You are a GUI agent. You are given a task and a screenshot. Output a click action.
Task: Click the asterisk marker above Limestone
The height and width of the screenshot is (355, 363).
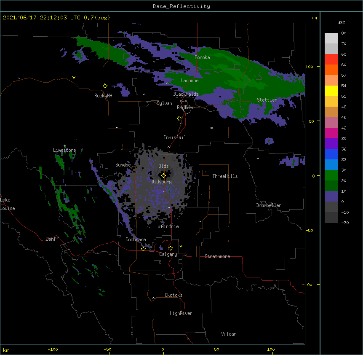coord(65,146)
